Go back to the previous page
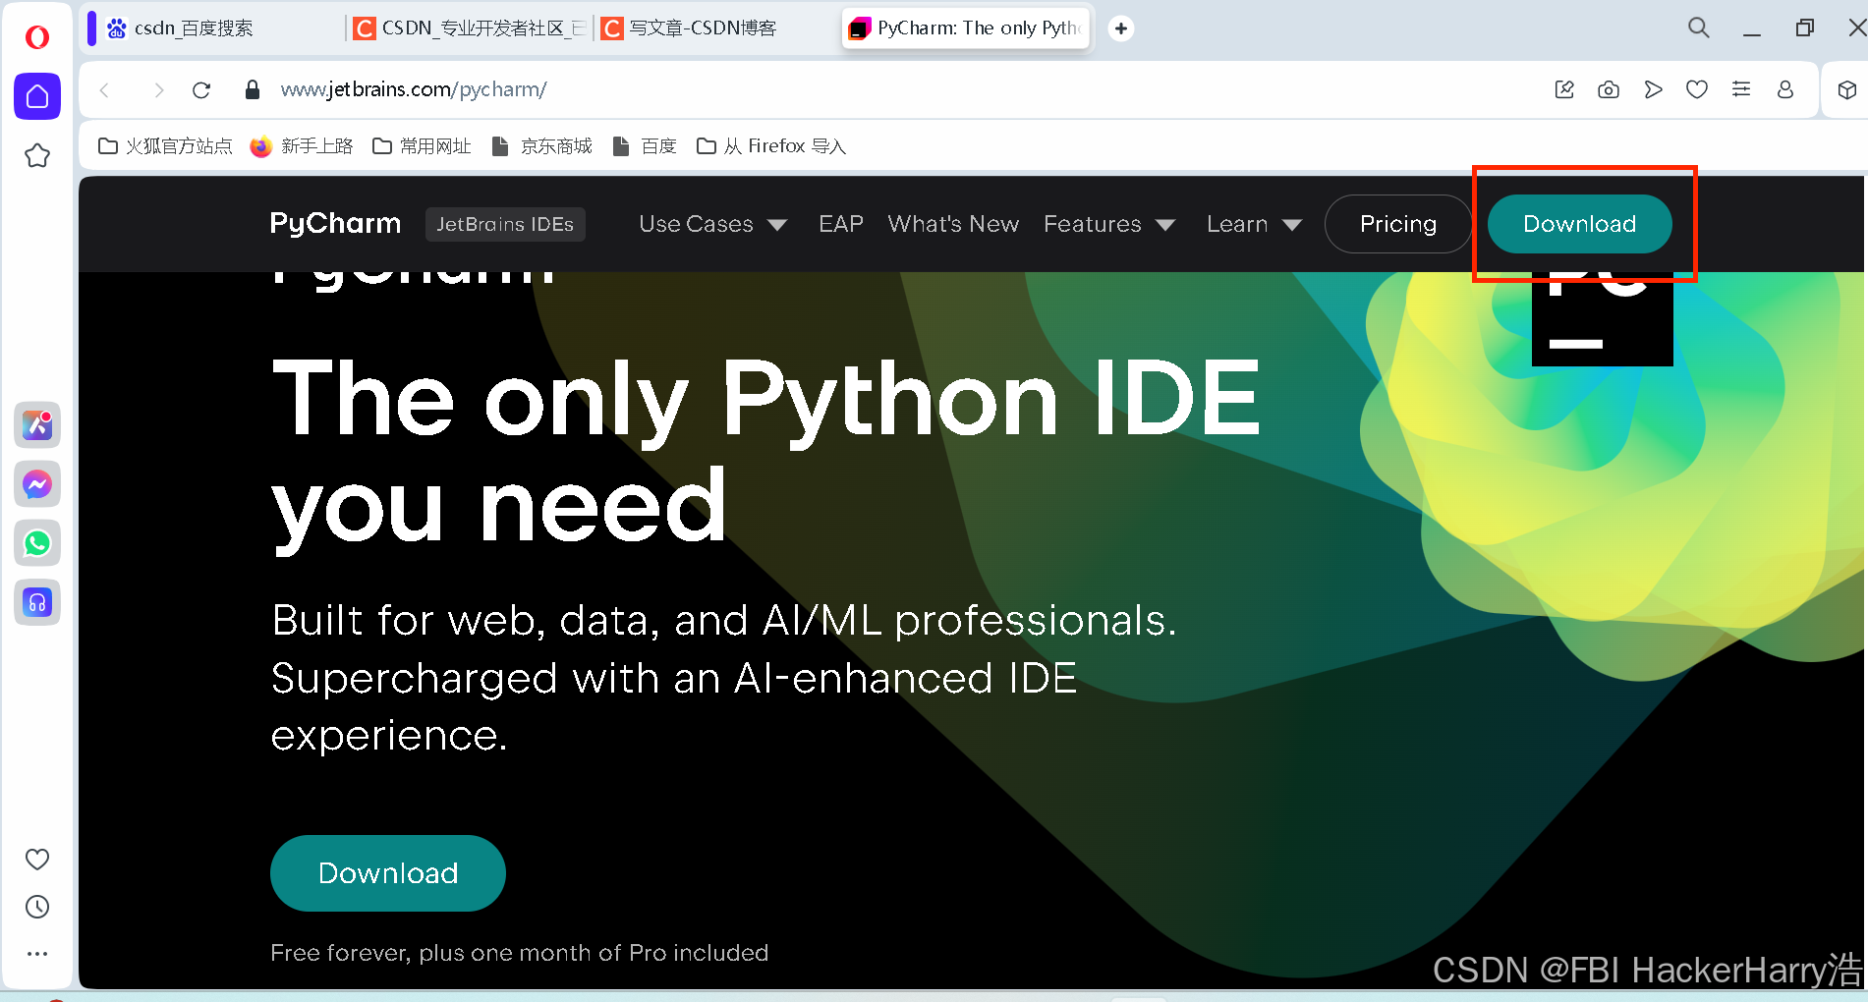This screenshot has height=1002, width=1868. point(105,90)
